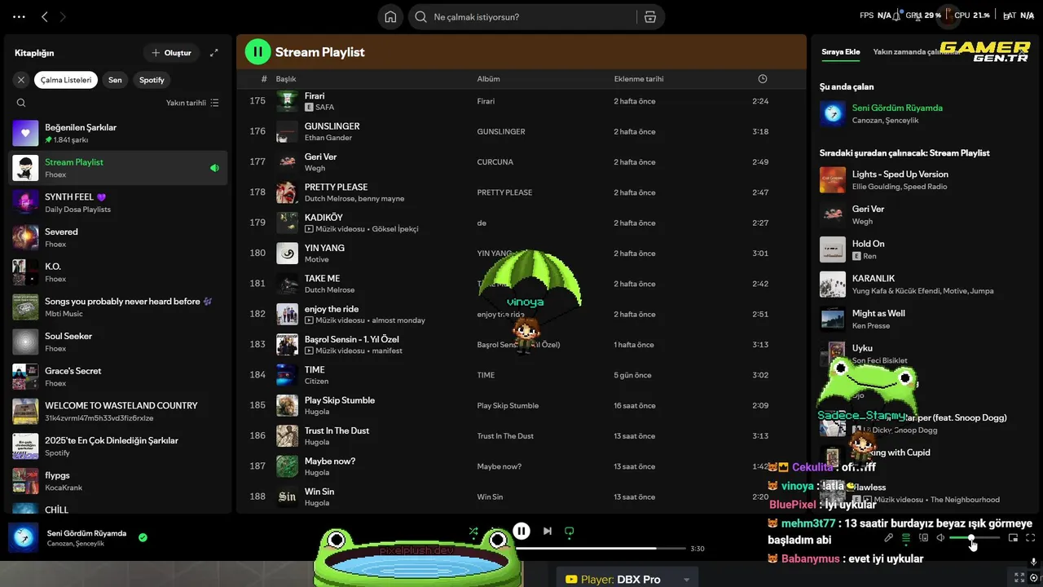
Task: Open Grace's Secret playlist
Action: 118,377
